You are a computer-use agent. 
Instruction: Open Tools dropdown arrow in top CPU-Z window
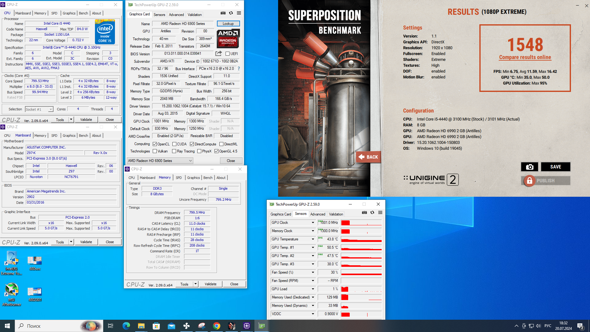(71, 120)
